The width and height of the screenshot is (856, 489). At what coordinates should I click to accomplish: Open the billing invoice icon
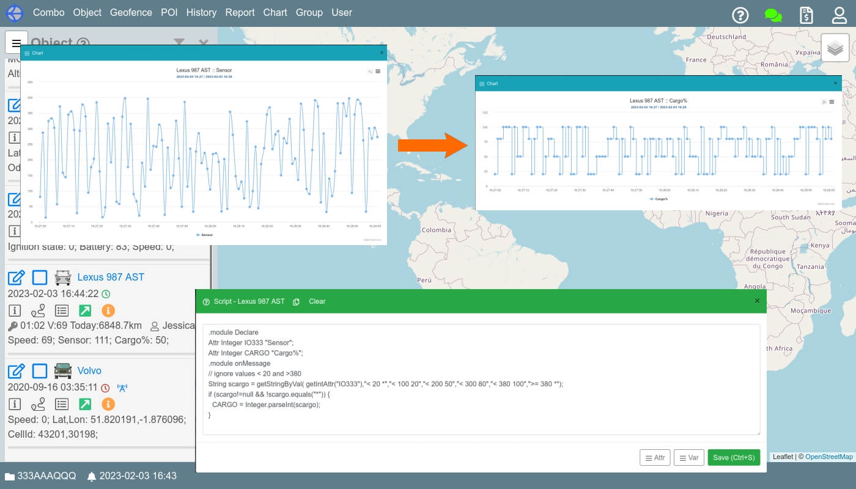click(806, 15)
